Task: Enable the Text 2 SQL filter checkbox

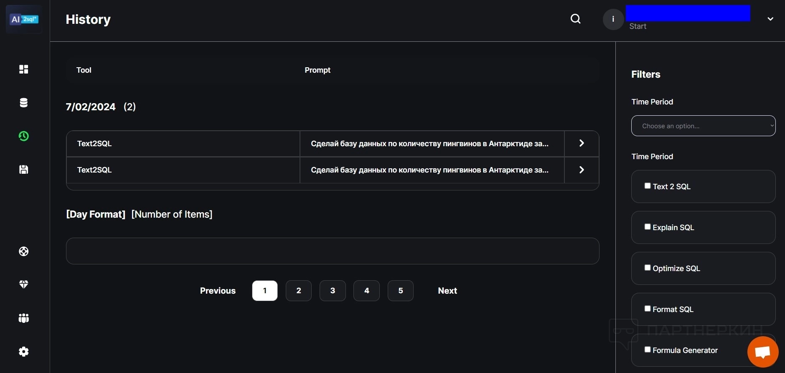Action: [x=648, y=186]
